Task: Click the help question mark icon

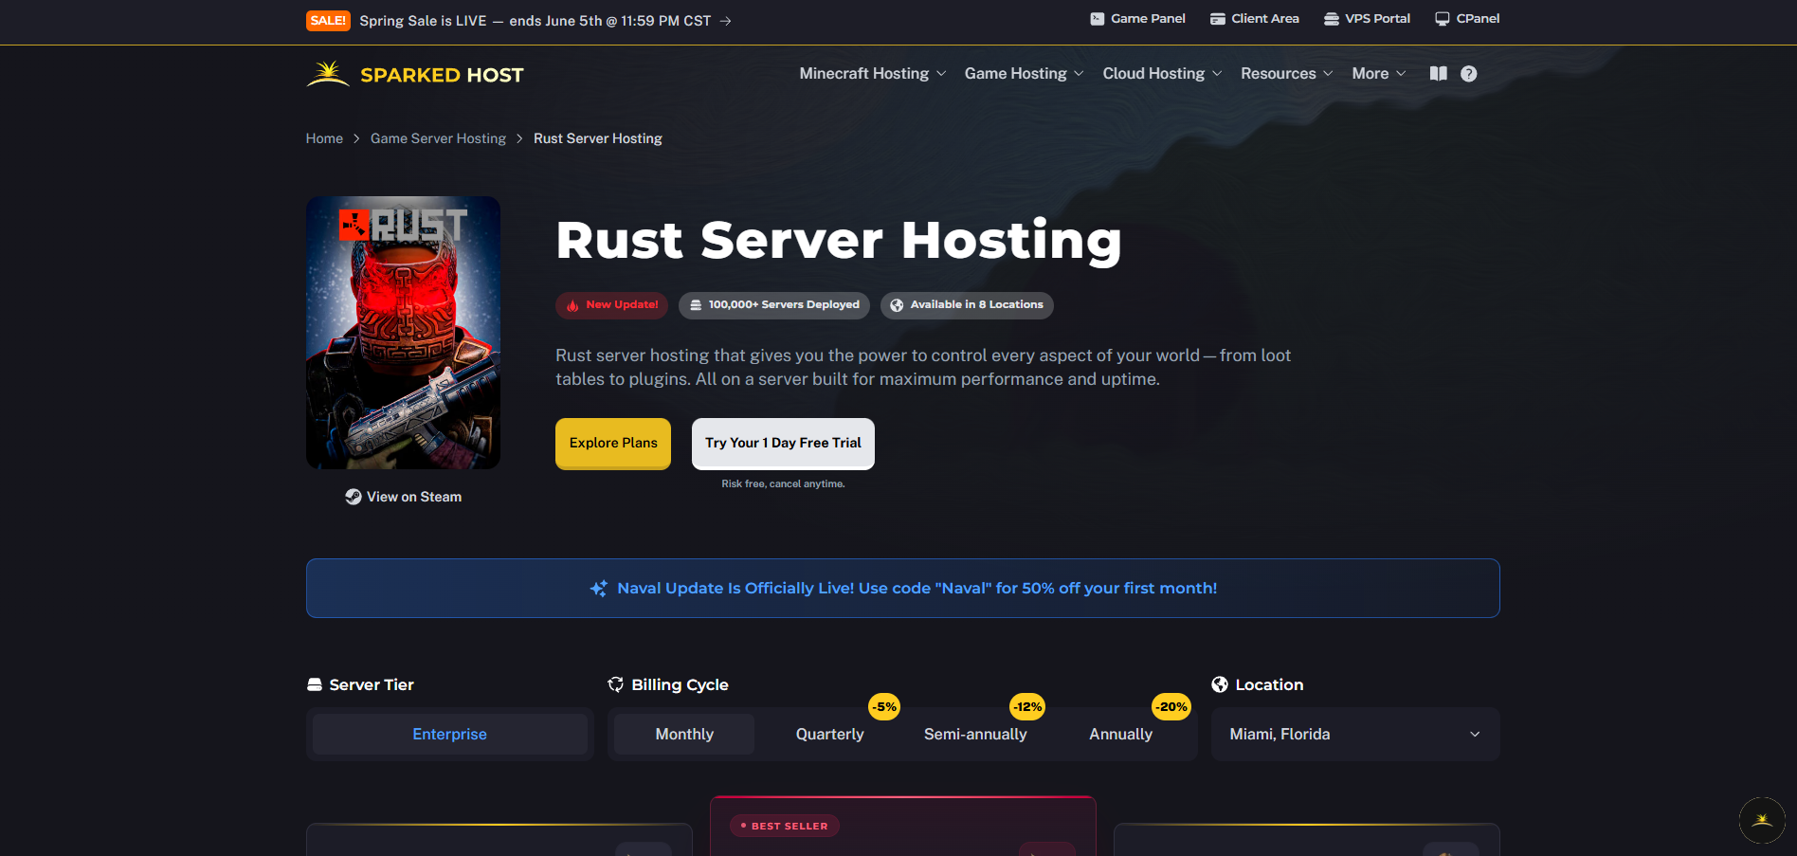Action: [1469, 74]
